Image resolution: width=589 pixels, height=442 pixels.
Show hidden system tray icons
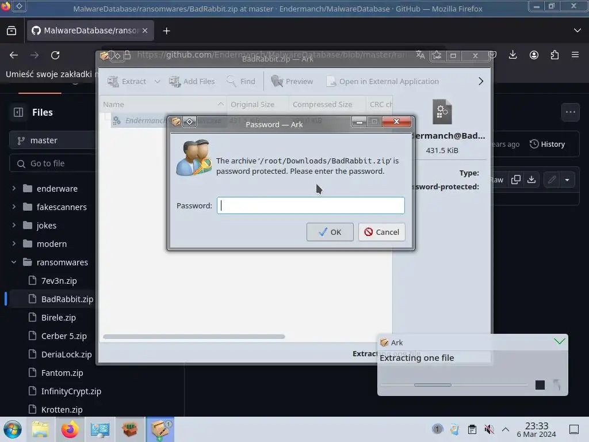click(x=506, y=429)
